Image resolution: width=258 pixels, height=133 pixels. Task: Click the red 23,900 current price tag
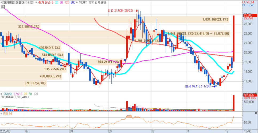(x=250, y=16)
